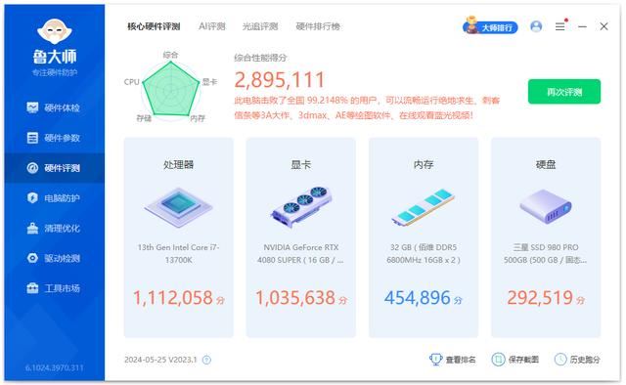The image size is (626, 385).
Task: Open 驱动检测 in the sidebar
Action: point(54,258)
